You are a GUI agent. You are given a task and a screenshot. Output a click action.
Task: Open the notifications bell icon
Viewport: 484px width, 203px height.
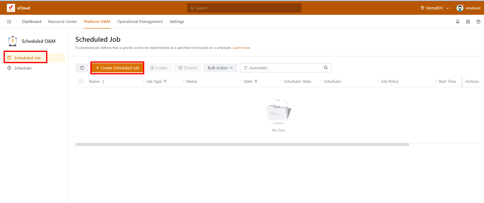coord(458,22)
